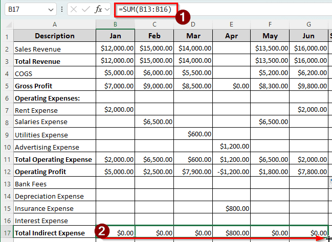Click the Bank Fees label cell
This screenshot has height=242, width=332.
(55, 183)
